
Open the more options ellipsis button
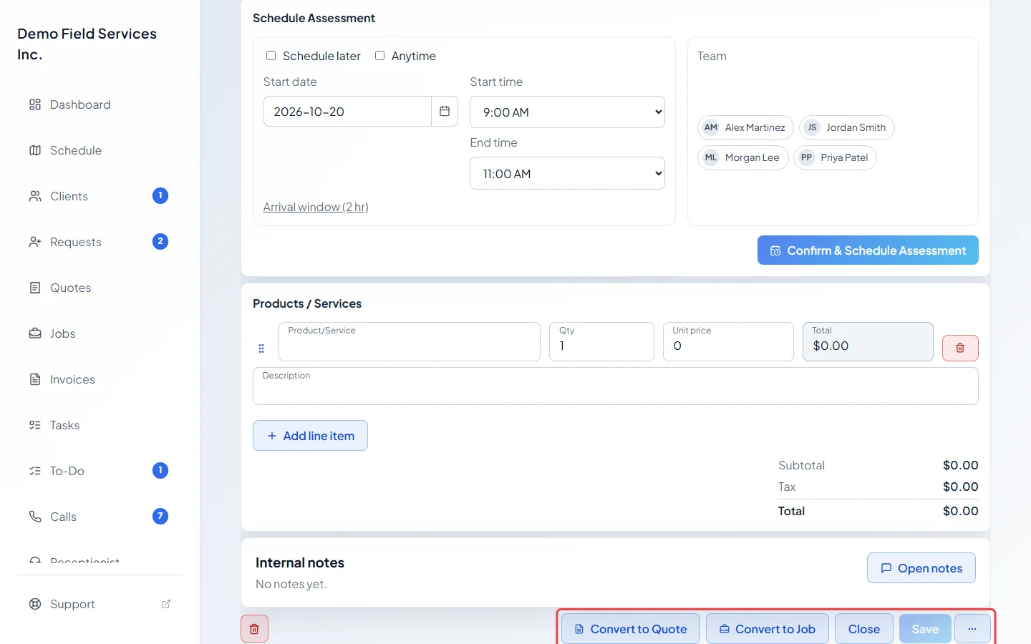click(972, 629)
